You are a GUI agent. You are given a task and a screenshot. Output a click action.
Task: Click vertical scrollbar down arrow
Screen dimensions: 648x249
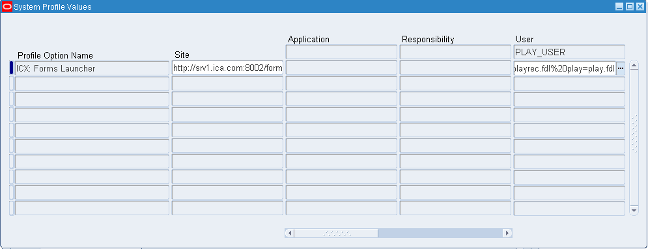(634, 210)
